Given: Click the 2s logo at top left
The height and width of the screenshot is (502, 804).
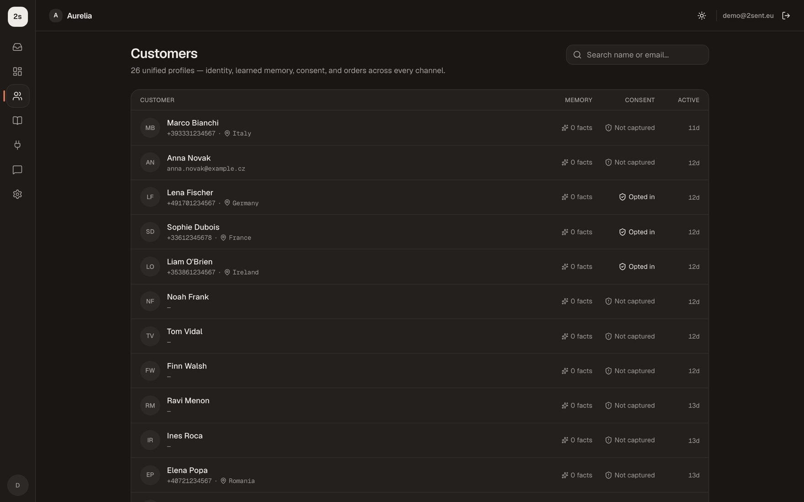Looking at the screenshot, I should pyautogui.click(x=18, y=16).
